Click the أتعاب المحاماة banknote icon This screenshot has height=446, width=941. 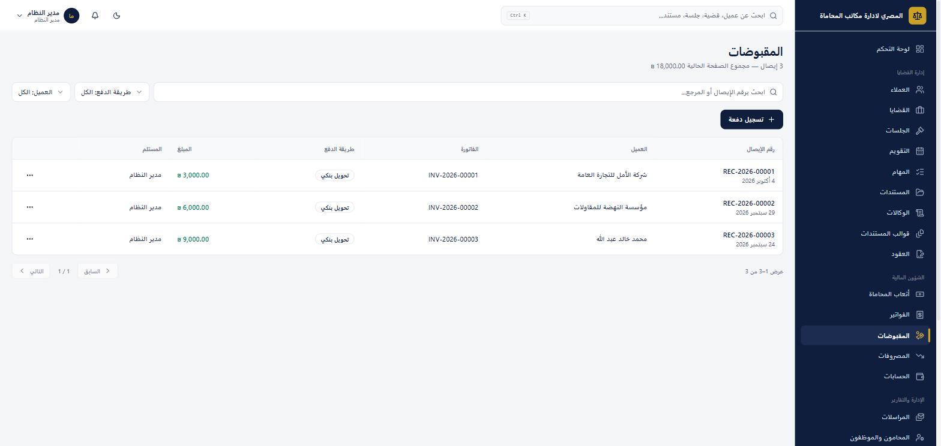coord(920,294)
